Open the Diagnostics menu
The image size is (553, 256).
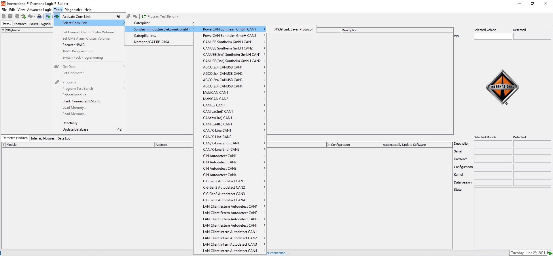73,10
